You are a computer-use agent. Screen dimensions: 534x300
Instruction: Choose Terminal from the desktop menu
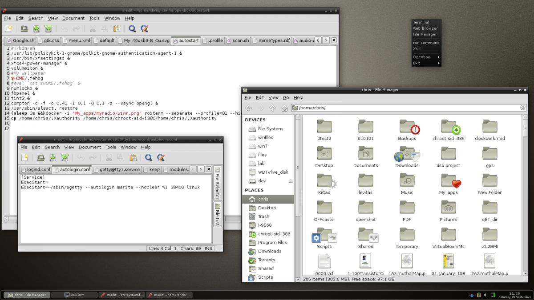coord(426,22)
